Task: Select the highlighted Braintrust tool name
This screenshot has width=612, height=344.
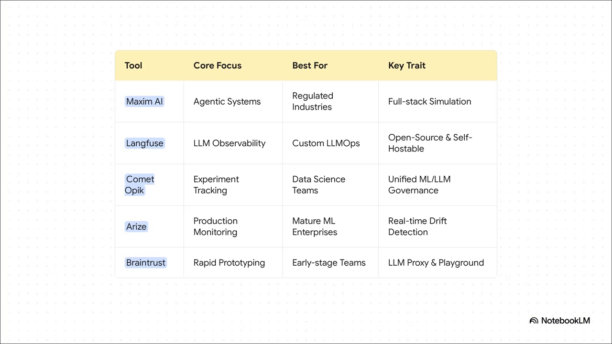Action: click(x=146, y=263)
